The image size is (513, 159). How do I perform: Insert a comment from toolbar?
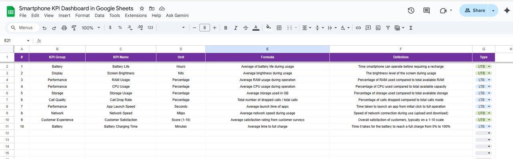tap(368, 28)
